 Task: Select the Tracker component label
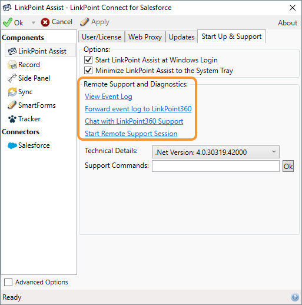[x=29, y=119]
